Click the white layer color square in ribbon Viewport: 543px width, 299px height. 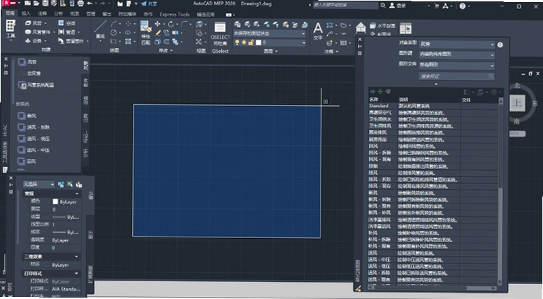[x=258, y=42]
